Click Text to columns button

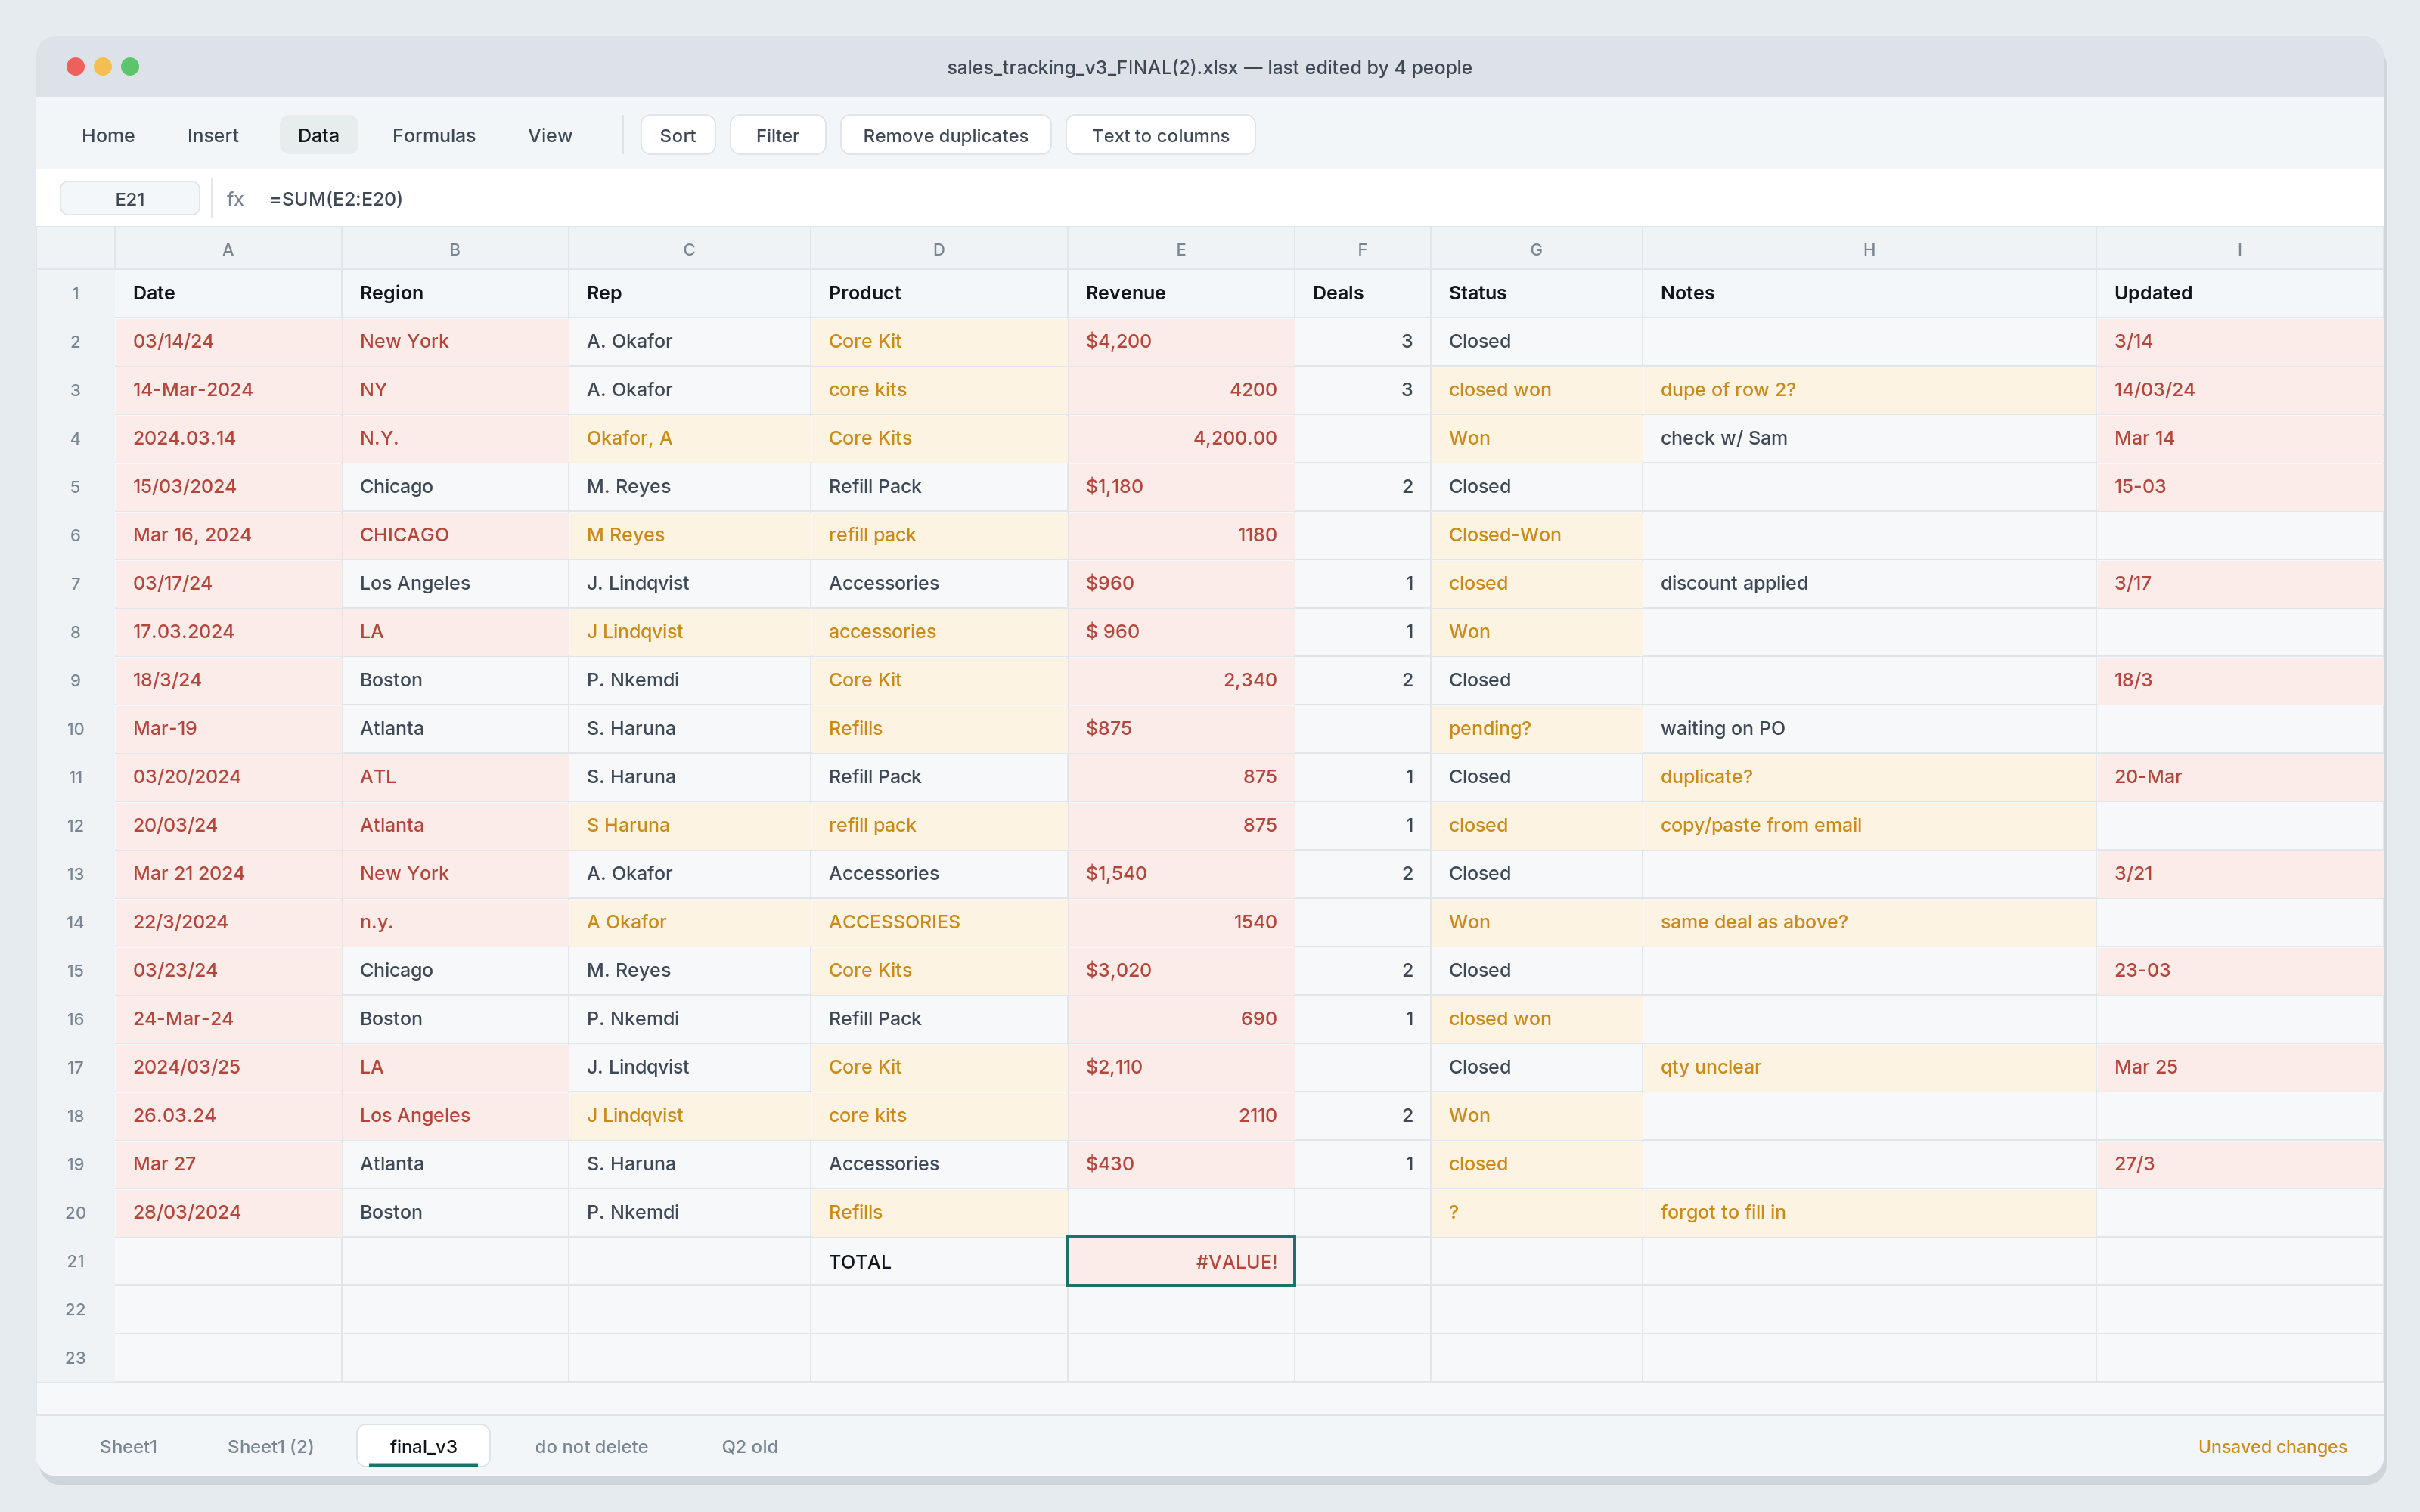pyautogui.click(x=1160, y=135)
